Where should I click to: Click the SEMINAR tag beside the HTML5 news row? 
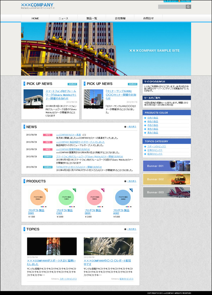coord(48,167)
